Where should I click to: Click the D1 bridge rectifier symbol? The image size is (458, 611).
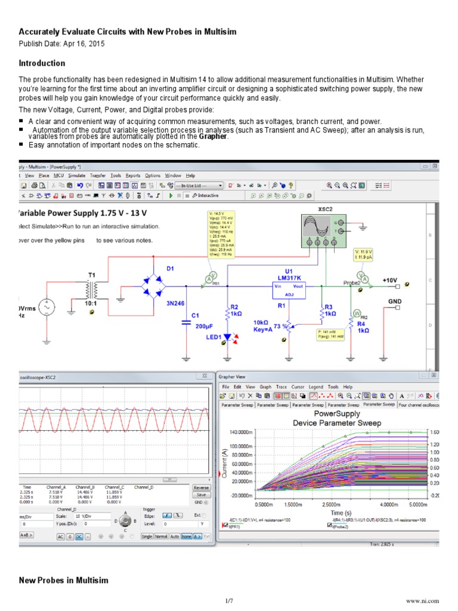[153, 286]
